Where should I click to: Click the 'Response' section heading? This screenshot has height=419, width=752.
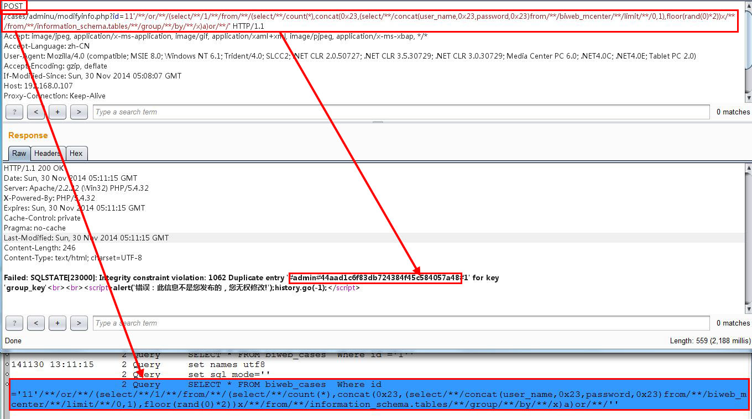point(28,135)
